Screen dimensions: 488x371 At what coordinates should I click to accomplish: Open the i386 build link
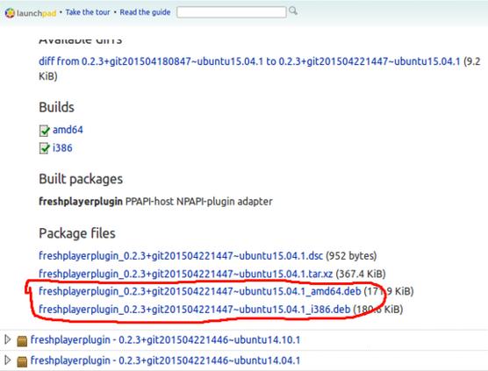(62, 147)
